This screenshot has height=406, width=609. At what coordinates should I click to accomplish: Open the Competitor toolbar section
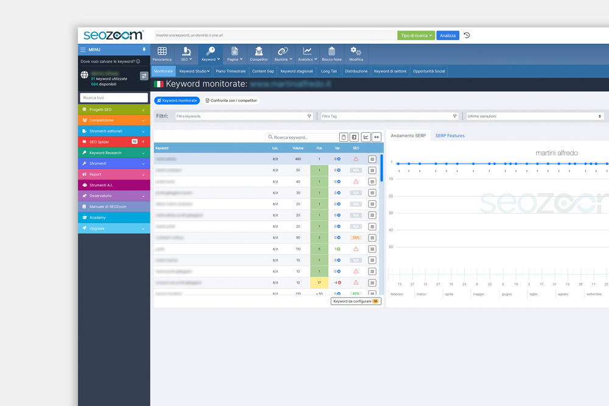pos(259,54)
